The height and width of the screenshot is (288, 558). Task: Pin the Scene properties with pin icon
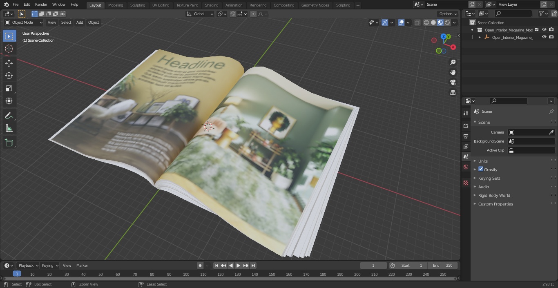tap(551, 112)
